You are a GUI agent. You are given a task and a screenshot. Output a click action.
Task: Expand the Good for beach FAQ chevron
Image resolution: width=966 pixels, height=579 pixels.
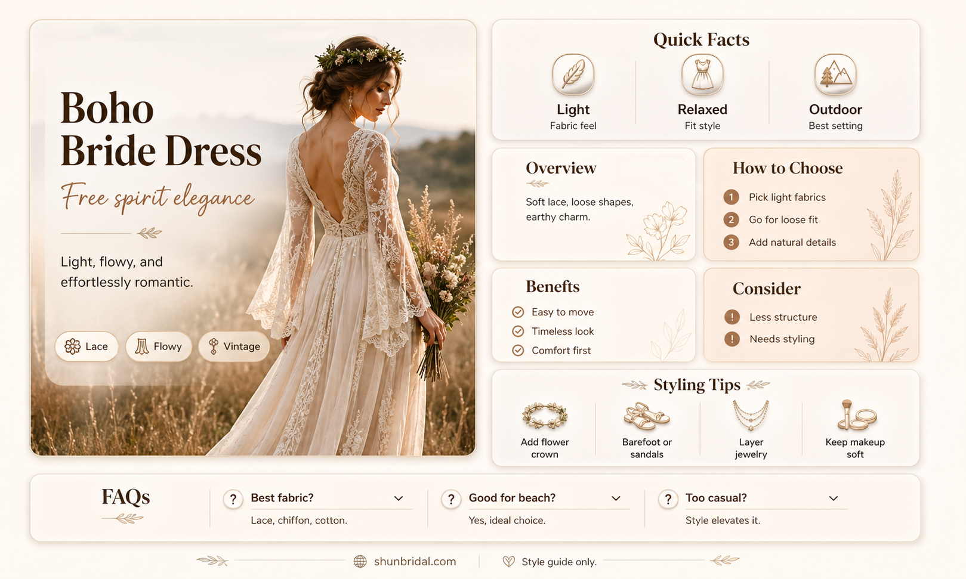616,499
